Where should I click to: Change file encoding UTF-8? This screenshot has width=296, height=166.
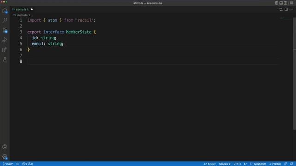coord(237,164)
